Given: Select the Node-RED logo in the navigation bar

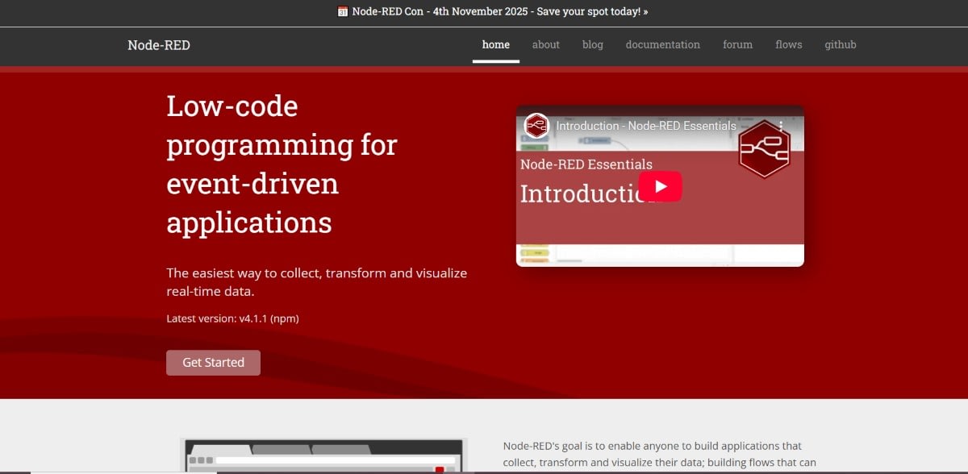Looking at the screenshot, I should tap(158, 45).
